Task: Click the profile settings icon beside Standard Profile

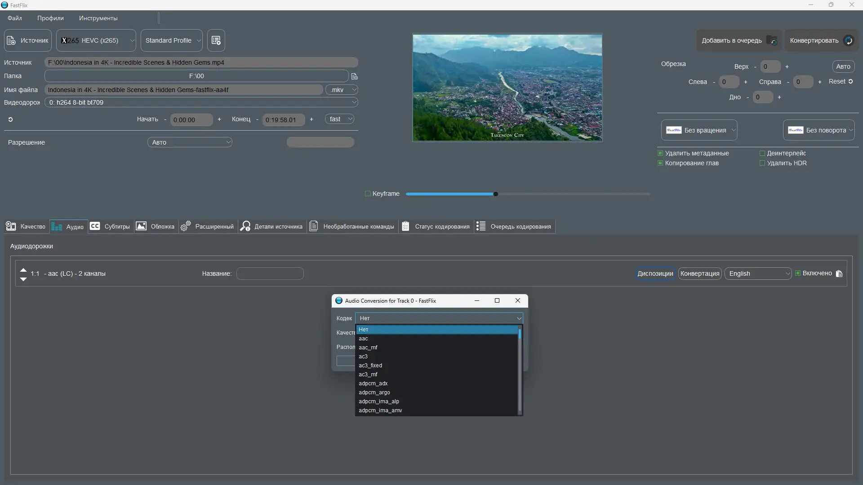Action: pos(216,40)
